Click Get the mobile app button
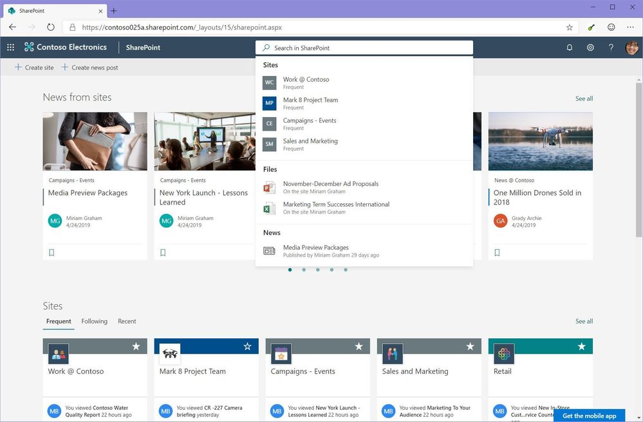This screenshot has height=422, width=643. [590, 416]
